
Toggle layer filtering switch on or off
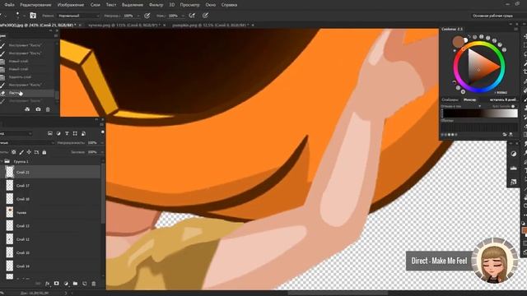(x=102, y=132)
